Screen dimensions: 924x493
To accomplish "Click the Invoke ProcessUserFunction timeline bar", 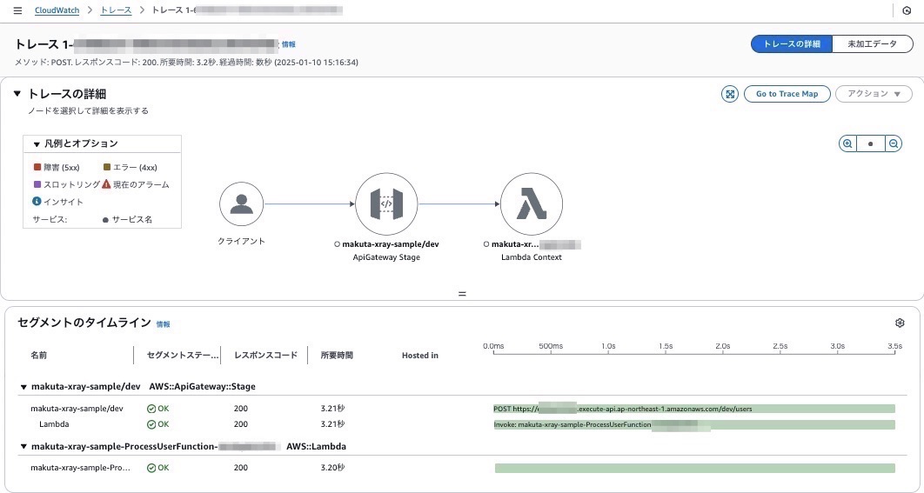I will (x=694, y=424).
